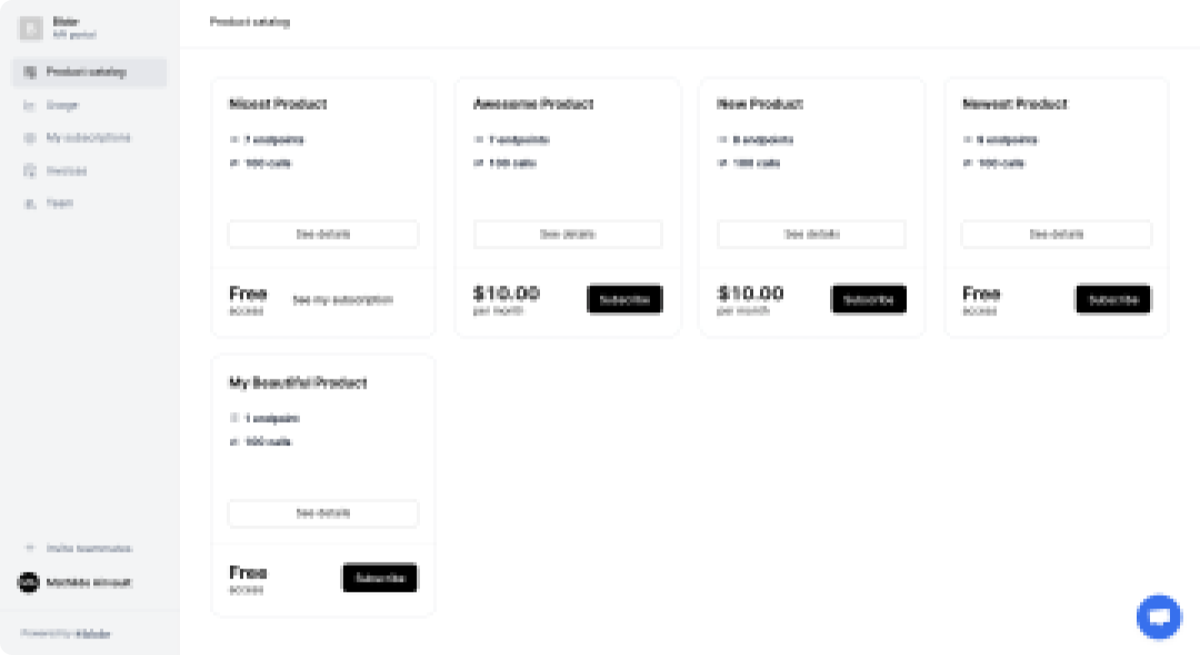Open the Usage section icon in sidebar
The width and height of the screenshot is (1200, 655).
pyautogui.click(x=28, y=105)
